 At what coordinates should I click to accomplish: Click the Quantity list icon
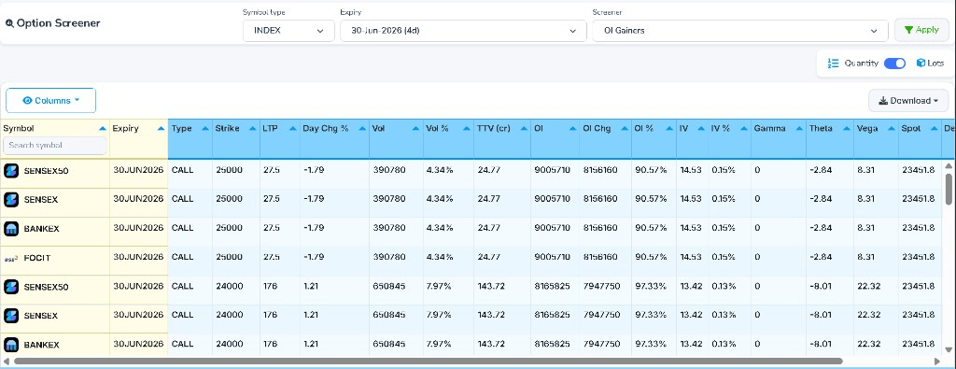click(x=834, y=64)
